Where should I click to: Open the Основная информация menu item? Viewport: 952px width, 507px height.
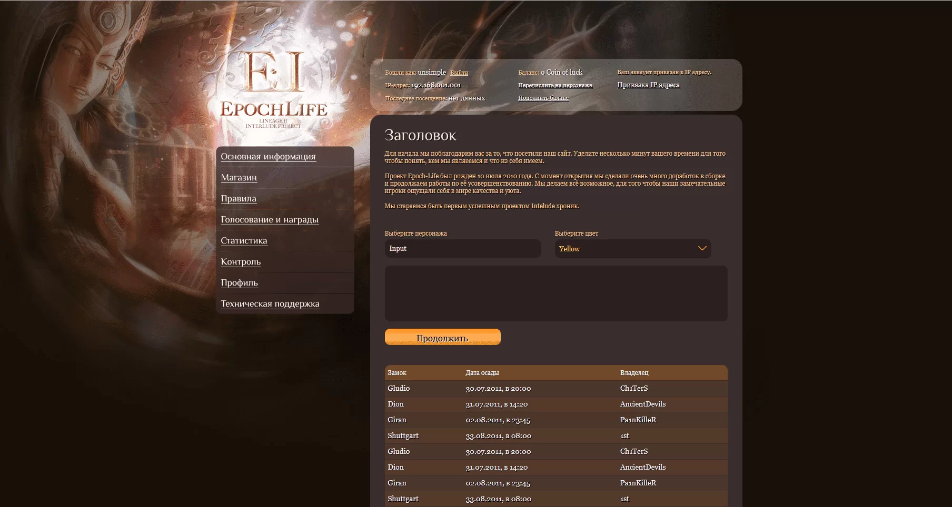pos(268,157)
